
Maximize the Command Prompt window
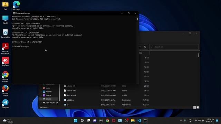[x=128, y=13]
